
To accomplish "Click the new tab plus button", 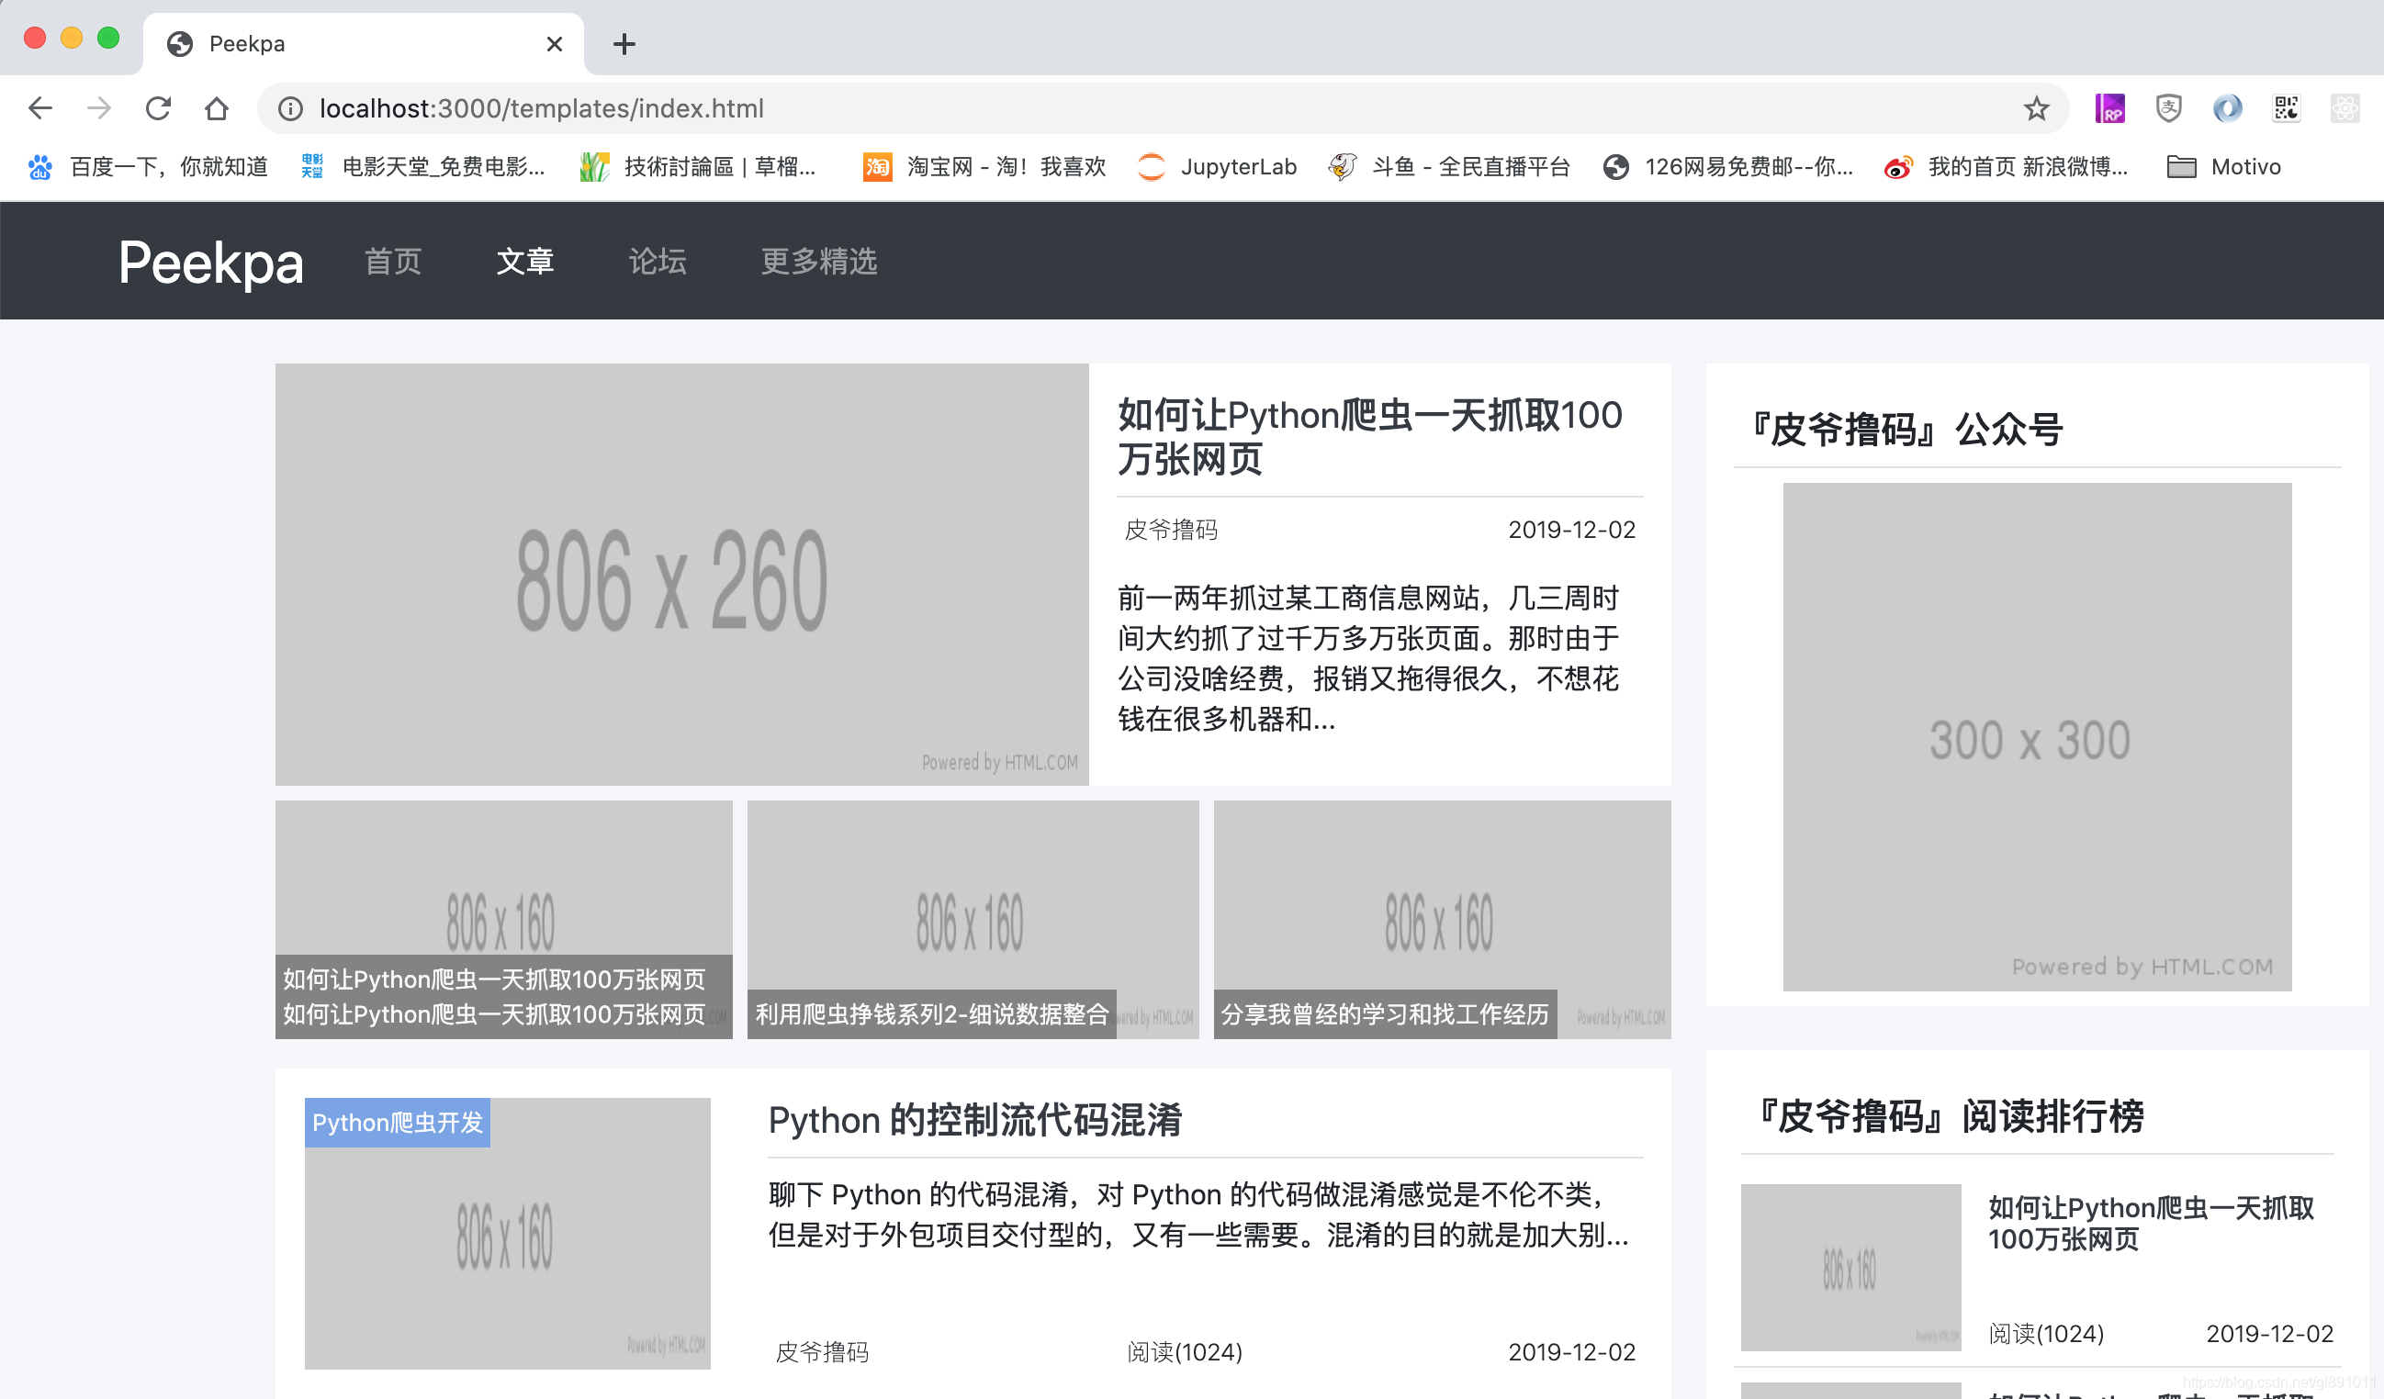I will click(624, 43).
